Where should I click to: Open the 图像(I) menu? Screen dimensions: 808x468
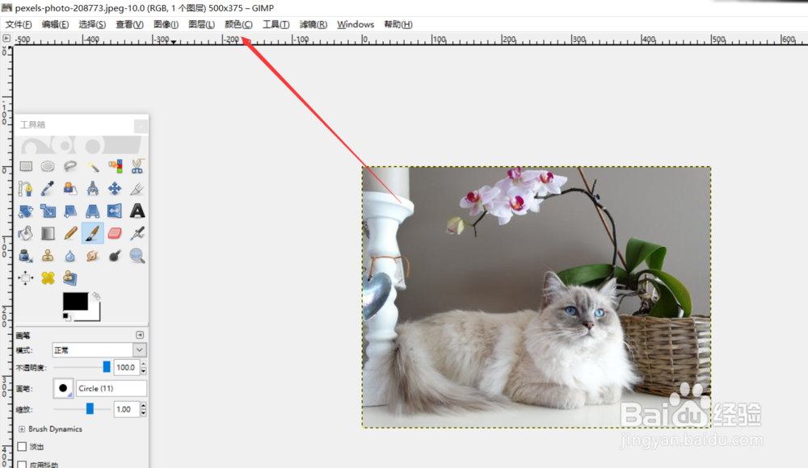pyautogui.click(x=166, y=24)
